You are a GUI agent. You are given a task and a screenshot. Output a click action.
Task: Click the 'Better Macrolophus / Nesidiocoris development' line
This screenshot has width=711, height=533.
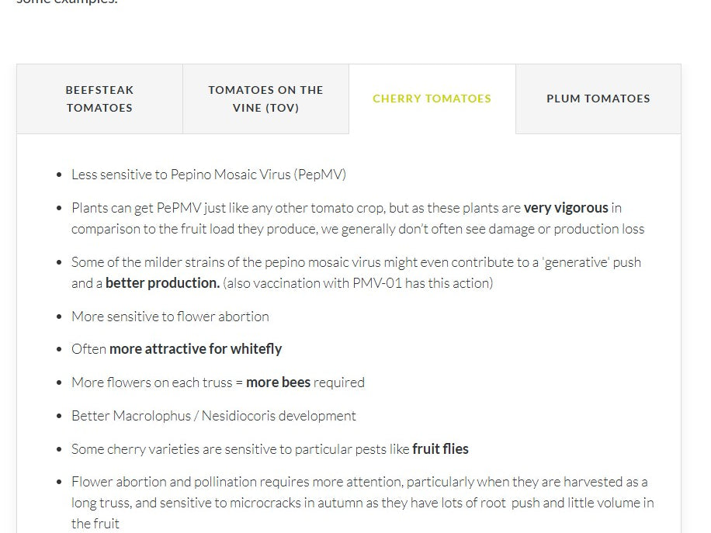click(x=213, y=416)
